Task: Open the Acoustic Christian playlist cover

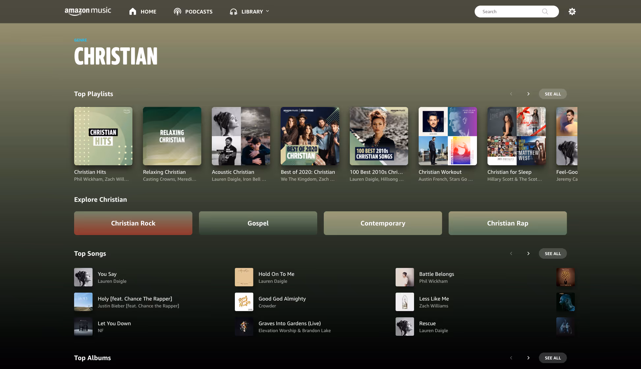Action: click(241, 136)
